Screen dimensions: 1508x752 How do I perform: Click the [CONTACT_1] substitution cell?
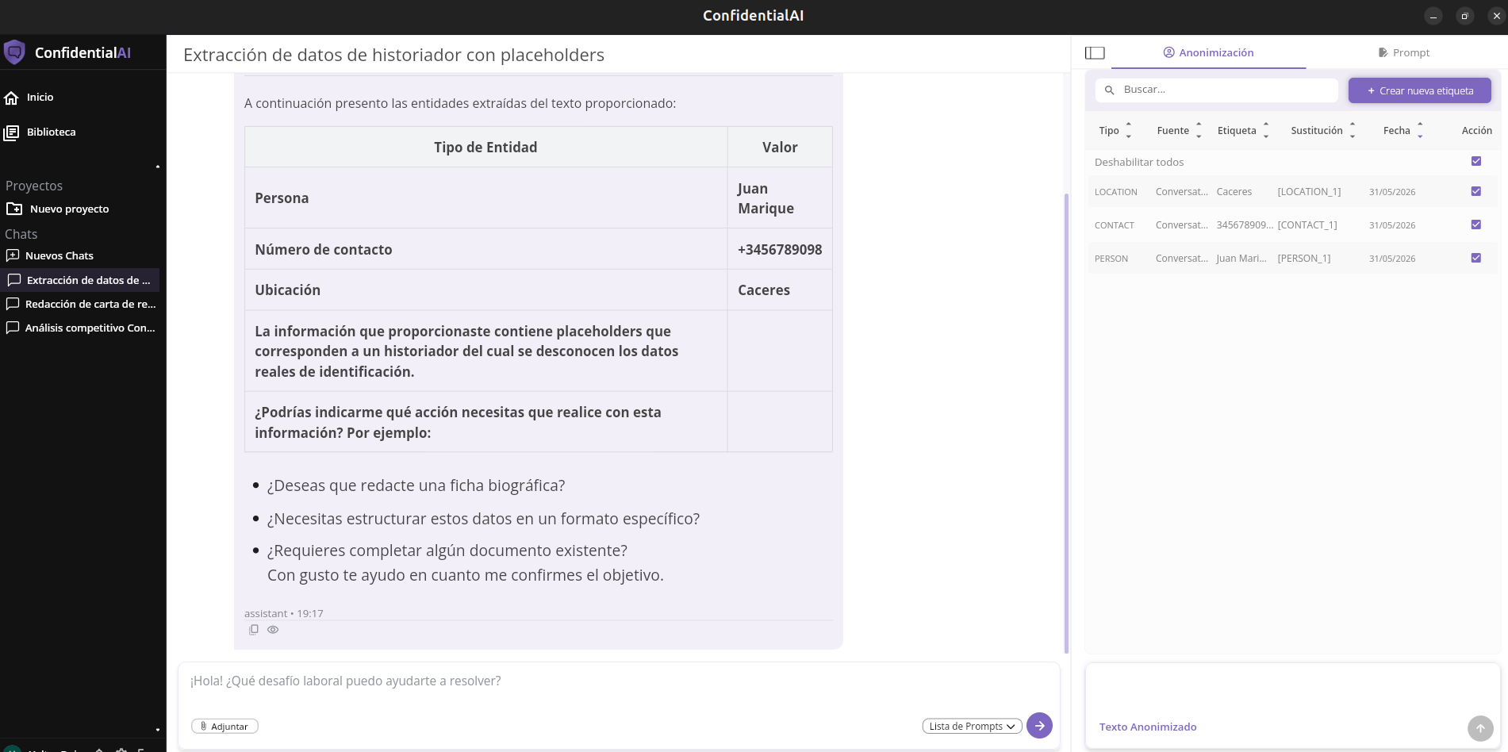point(1307,225)
